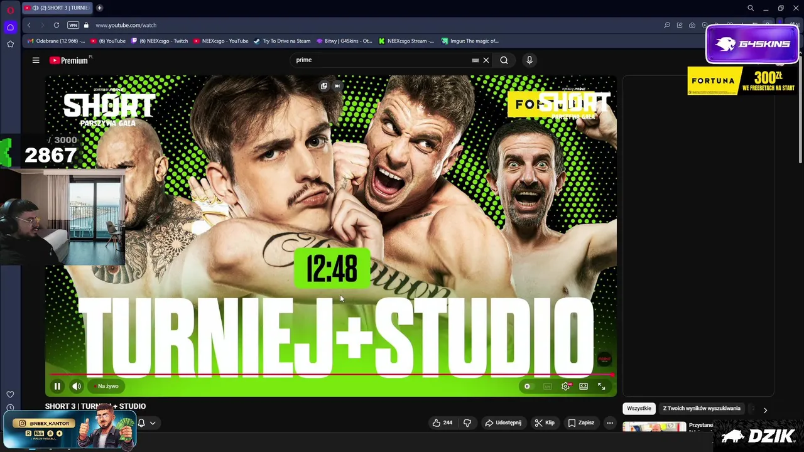
Task: Open the 'Imgur: The magic of' bookmark
Action: tap(470, 41)
